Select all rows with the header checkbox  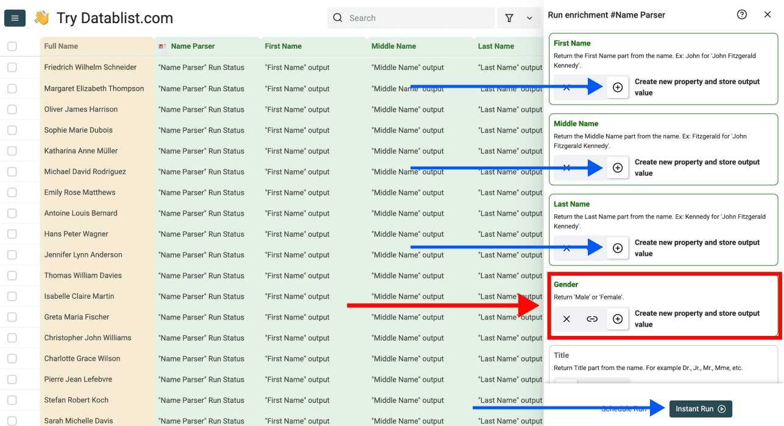(x=12, y=46)
